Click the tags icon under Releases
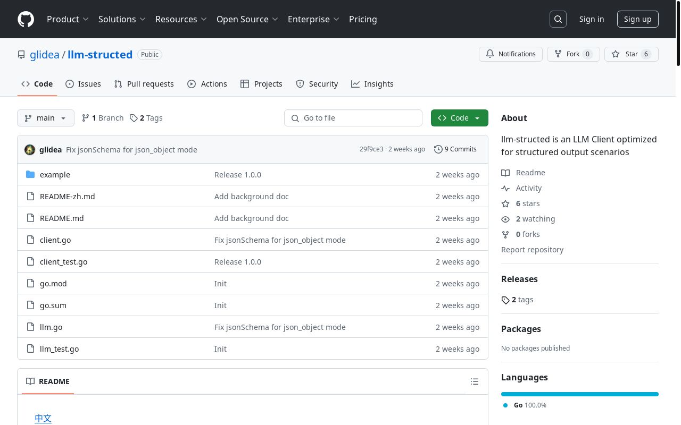 coord(505,300)
